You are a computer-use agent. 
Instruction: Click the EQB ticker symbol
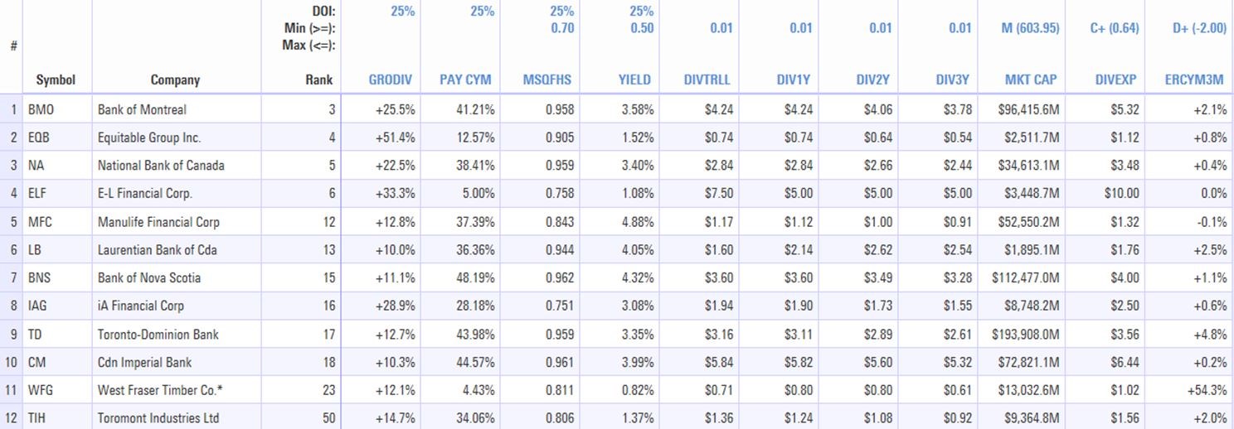click(x=39, y=137)
